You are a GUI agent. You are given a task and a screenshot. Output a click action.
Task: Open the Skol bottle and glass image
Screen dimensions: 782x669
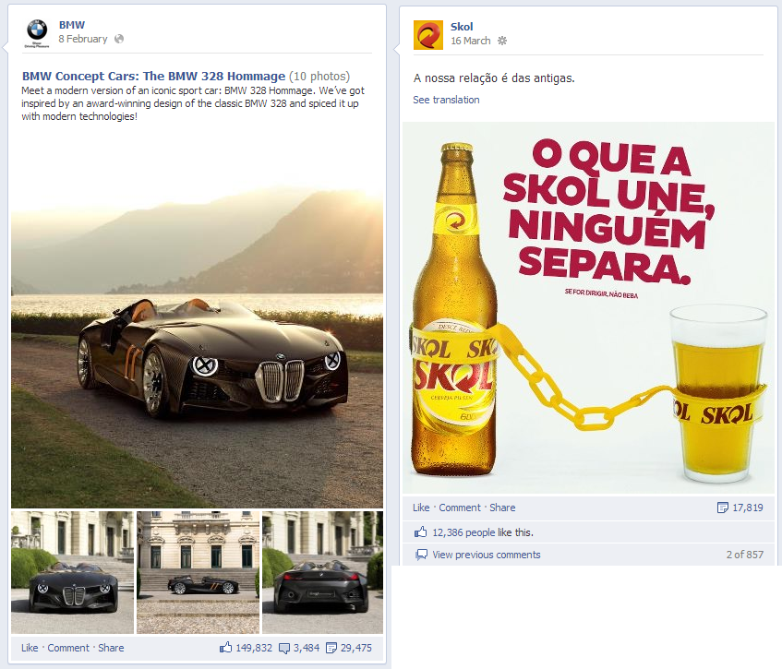coord(588,308)
